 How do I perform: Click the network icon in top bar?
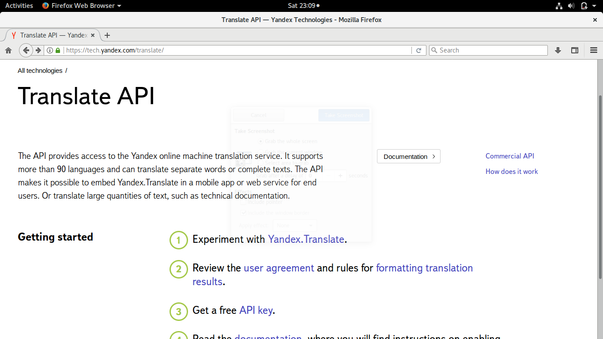(x=559, y=6)
